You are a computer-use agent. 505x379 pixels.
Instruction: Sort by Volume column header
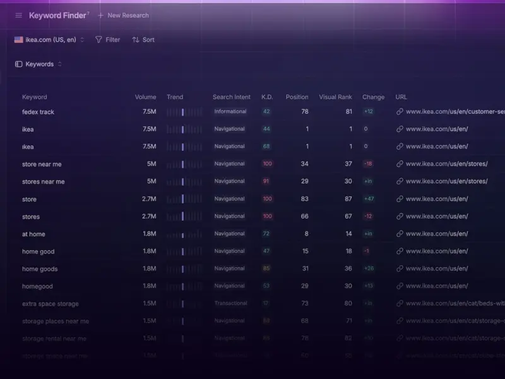[x=146, y=97]
